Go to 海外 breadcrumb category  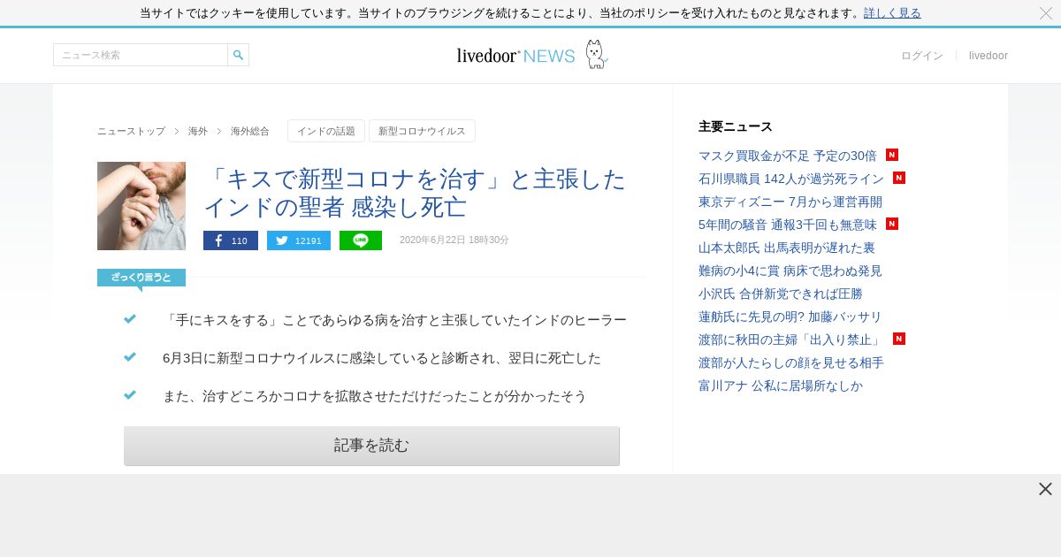pyautogui.click(x=198, y=131)
